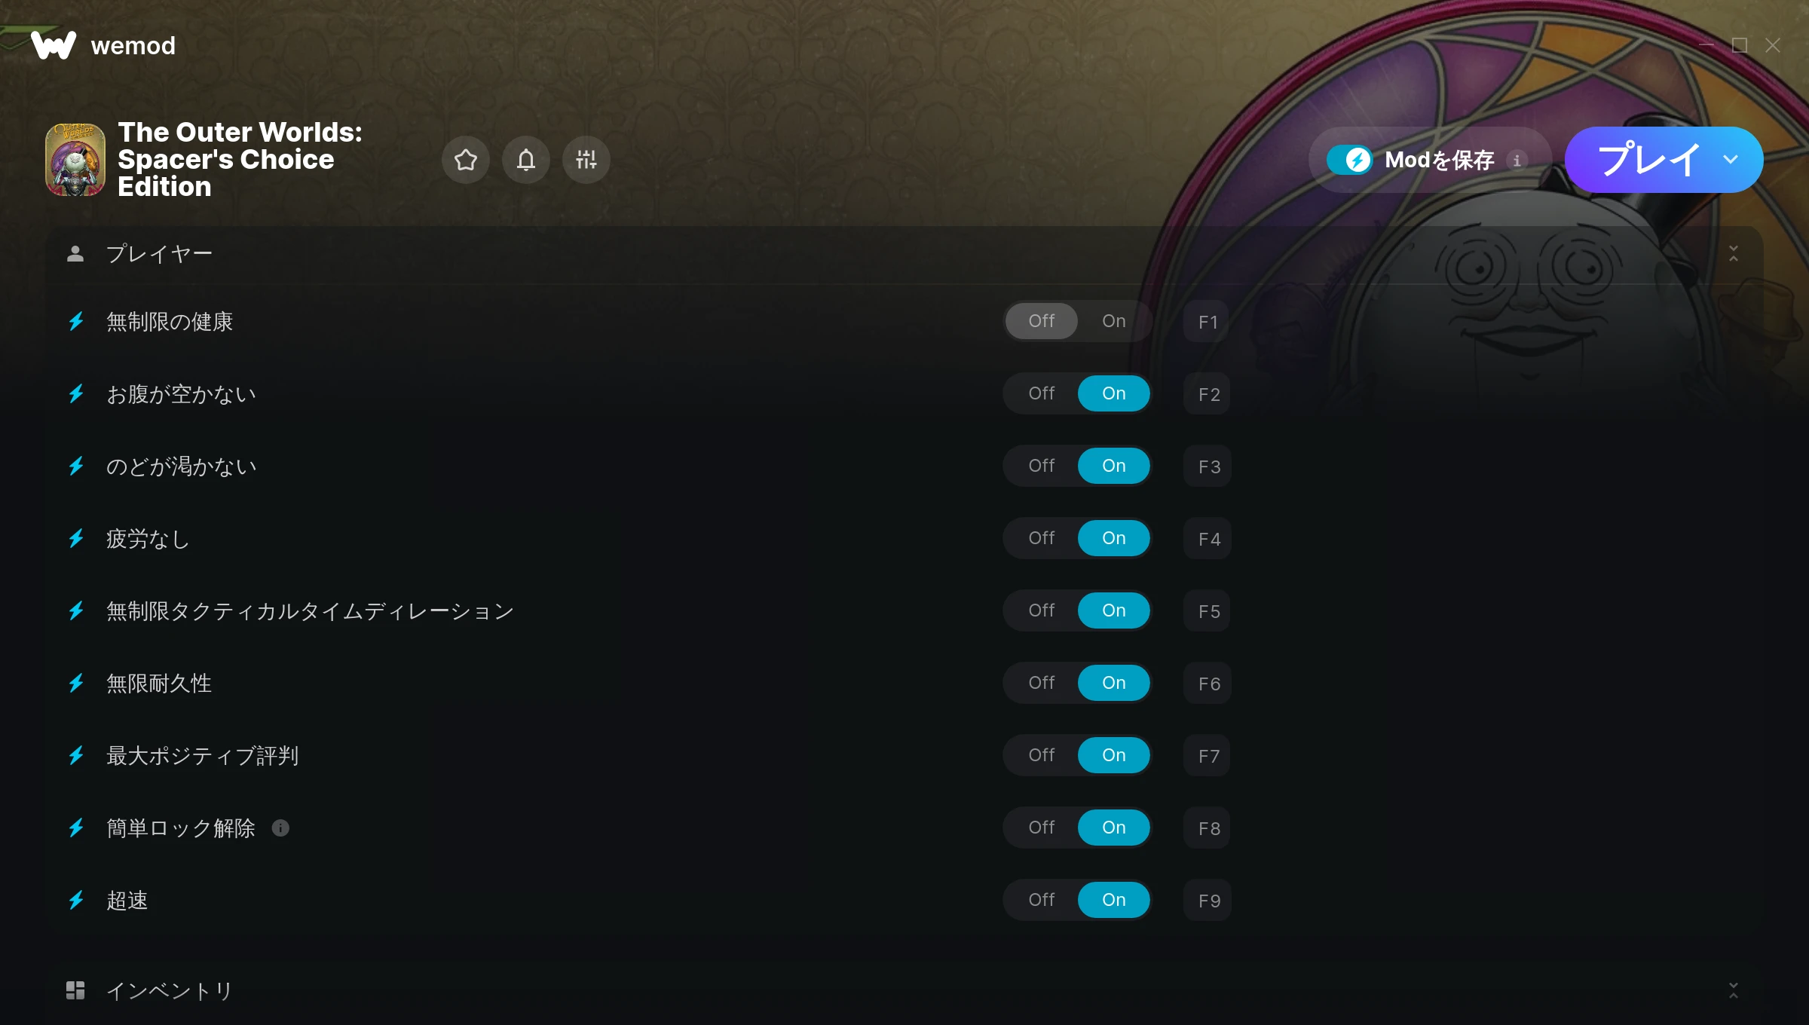Collapse the インベントリ section
Image resolution: width=1809 pixels, height=1025 pixels.
point(1734,990)
